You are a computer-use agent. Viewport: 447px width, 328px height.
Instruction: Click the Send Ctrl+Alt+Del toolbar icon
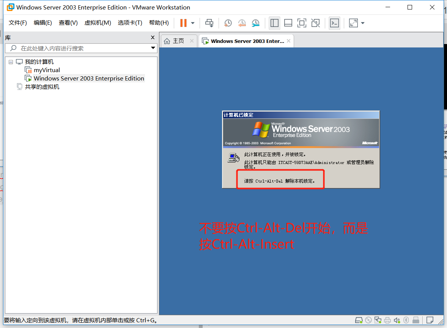(209, 23)
